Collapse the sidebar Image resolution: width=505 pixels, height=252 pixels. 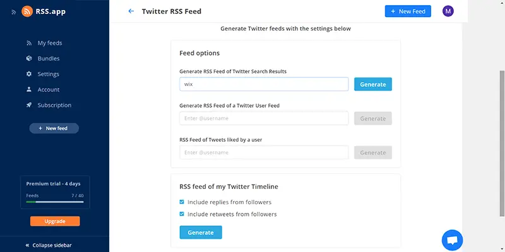[x=49, y=245]
